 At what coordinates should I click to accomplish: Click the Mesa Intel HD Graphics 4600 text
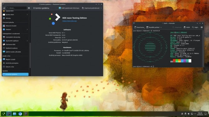pyautogui.click(x=72, y=55)
